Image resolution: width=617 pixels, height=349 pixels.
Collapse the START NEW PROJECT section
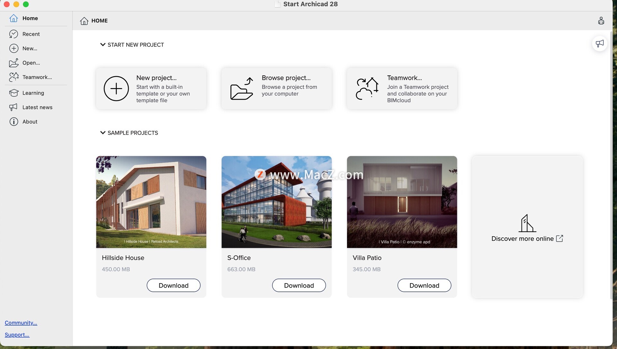(x=103, y=45)
